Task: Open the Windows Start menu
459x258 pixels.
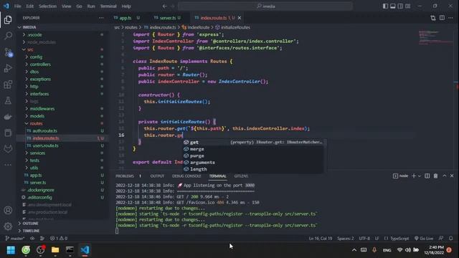Action: pyautogui.click(x=11, y=250)
